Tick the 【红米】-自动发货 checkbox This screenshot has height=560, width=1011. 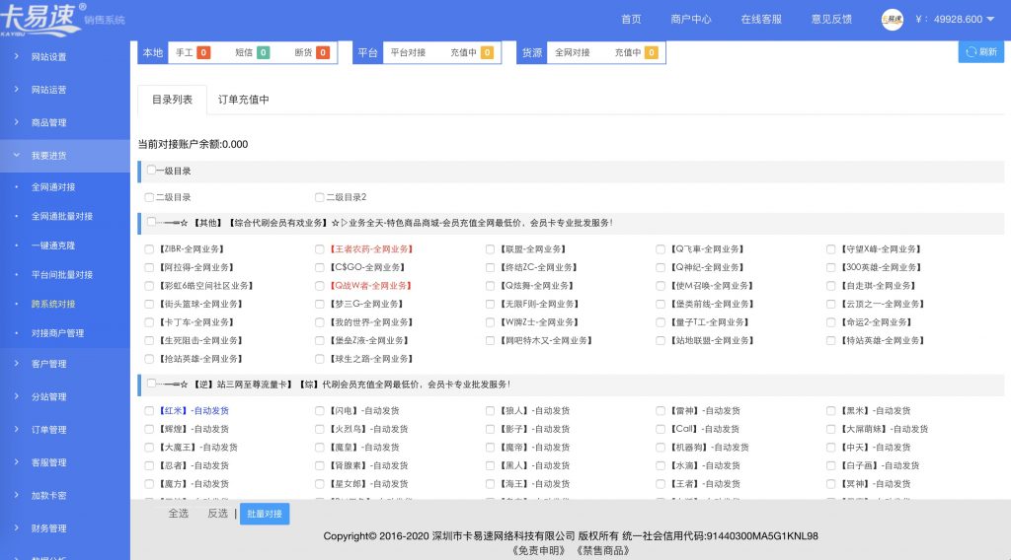(149, 411)
